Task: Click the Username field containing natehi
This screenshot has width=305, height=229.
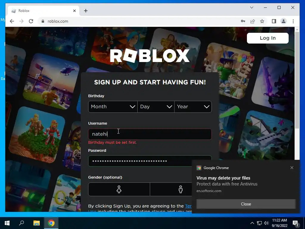Action: pyautogui.click(x=150, y=134)
